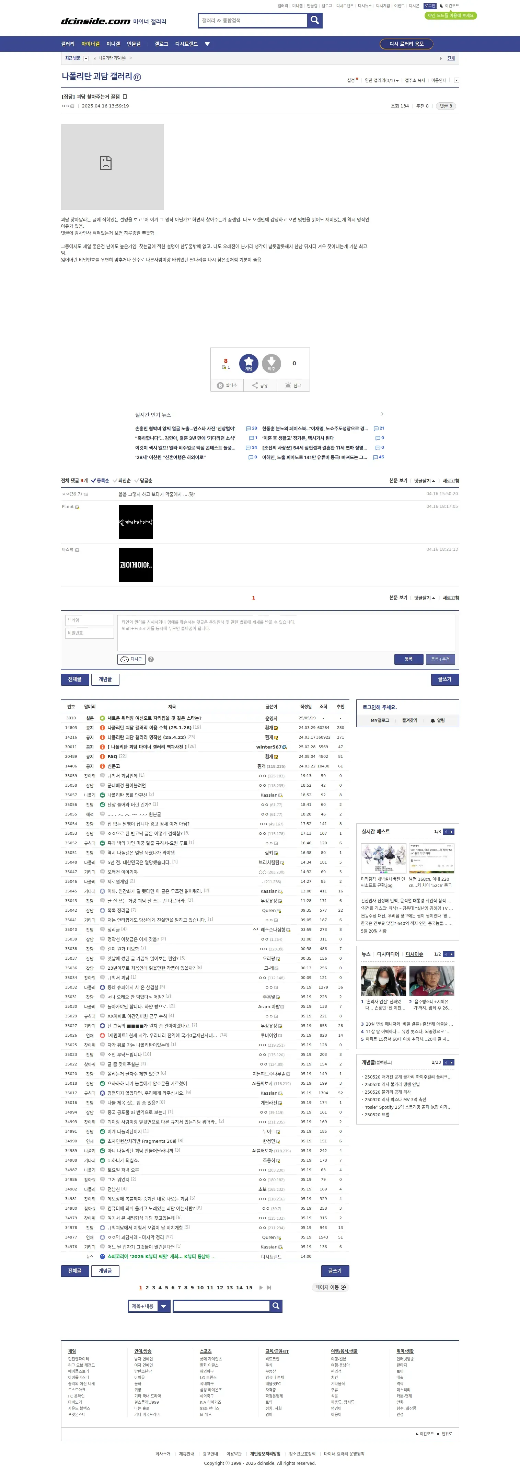Click the broken image placeholder in the post
Image resolution: width=520 pixels, height=1483 pixels.
(x=113, y=167)
